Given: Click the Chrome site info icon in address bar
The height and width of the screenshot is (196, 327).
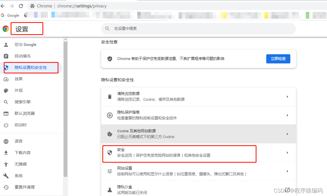Looking at the screenshot, I should tap(32, 6).
